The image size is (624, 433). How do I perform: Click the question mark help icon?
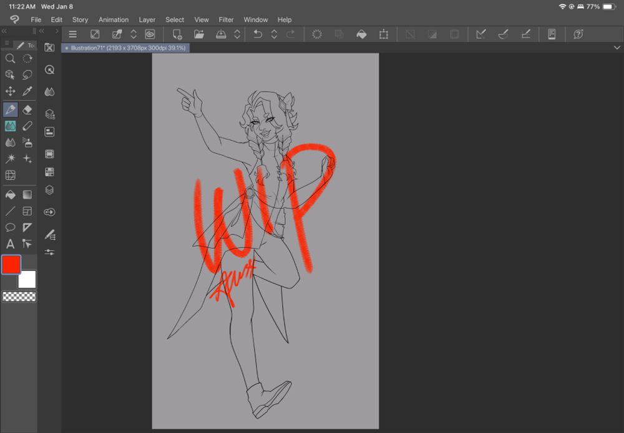point(578,34)
